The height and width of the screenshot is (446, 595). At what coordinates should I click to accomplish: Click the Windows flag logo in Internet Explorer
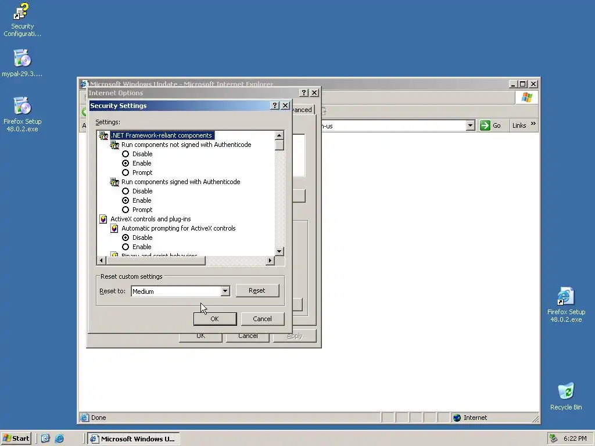526,98
